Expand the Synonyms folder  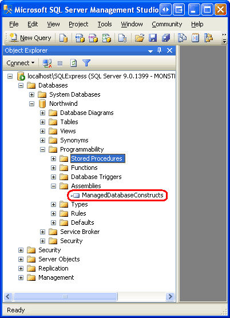click(x=42, y=140)
